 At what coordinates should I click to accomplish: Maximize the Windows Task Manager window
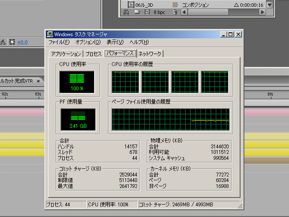pos(230,34)
